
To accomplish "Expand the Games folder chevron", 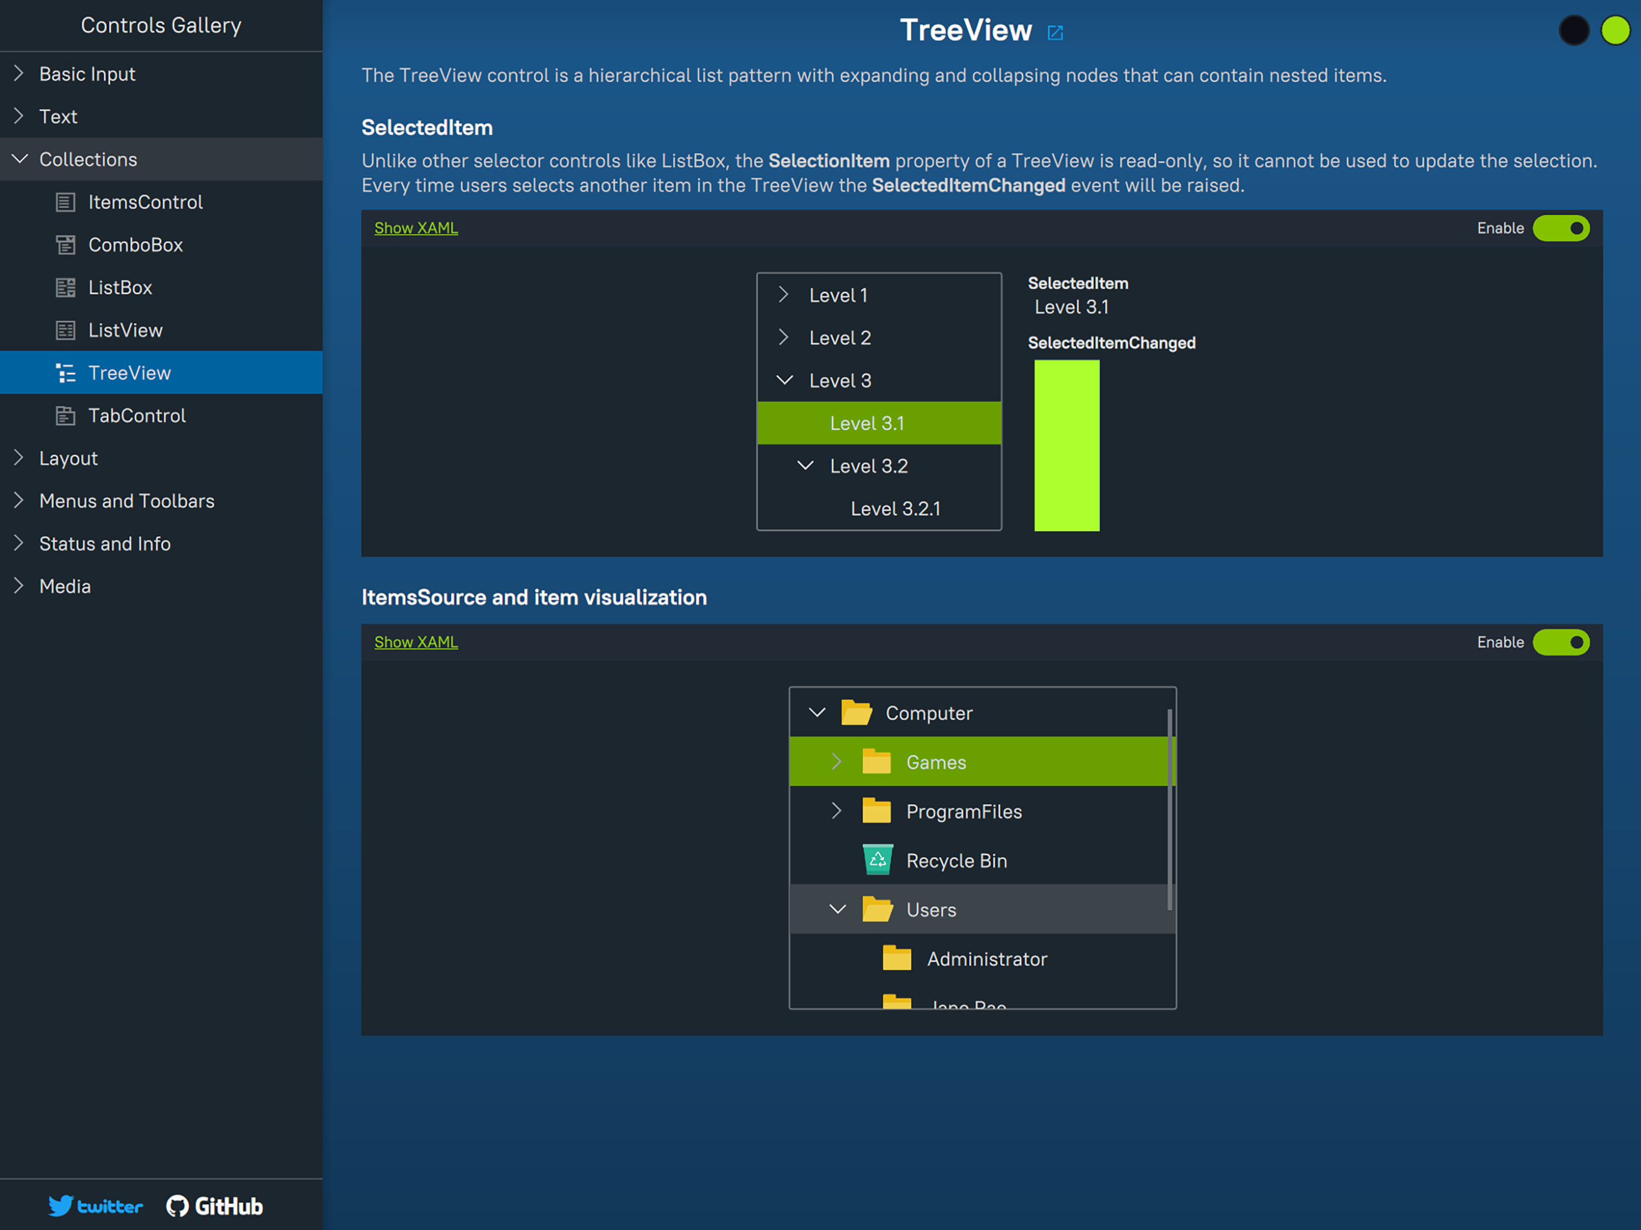I will 836,762.
